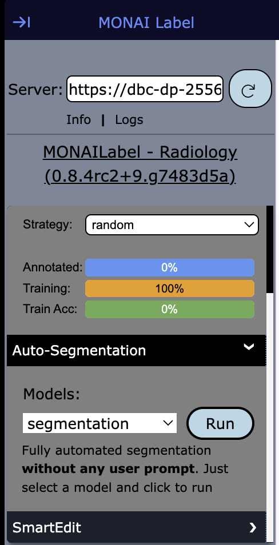Click the Models label text

pos(51,394)
